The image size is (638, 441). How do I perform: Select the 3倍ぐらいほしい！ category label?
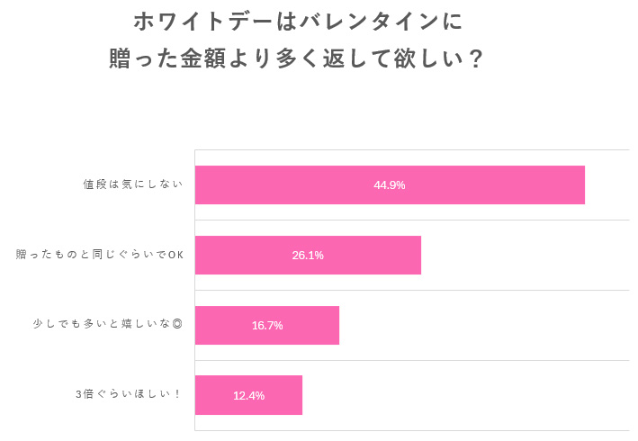pos(130,395)
